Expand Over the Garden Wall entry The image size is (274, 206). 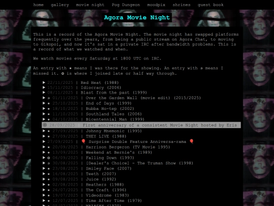(44, 98)
